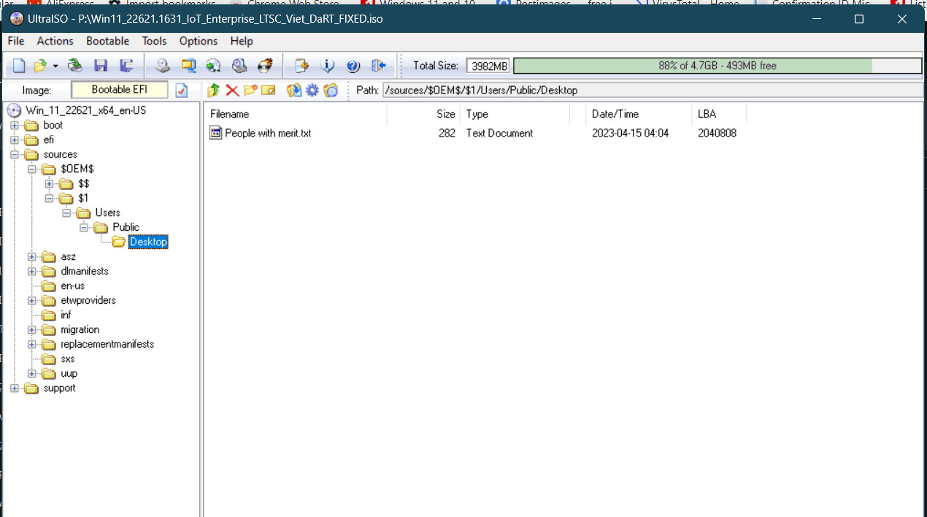The width and height of the screenshot is (927, 517).
Task: Expand the etwproviders folder node
Action: (31, 300)
